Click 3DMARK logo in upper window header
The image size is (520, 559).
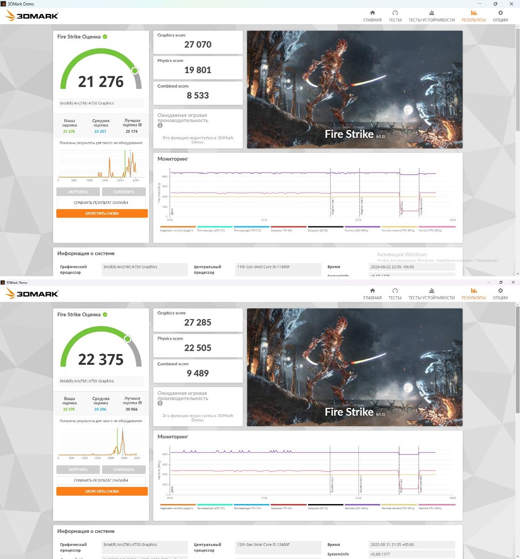pos(32,16)
